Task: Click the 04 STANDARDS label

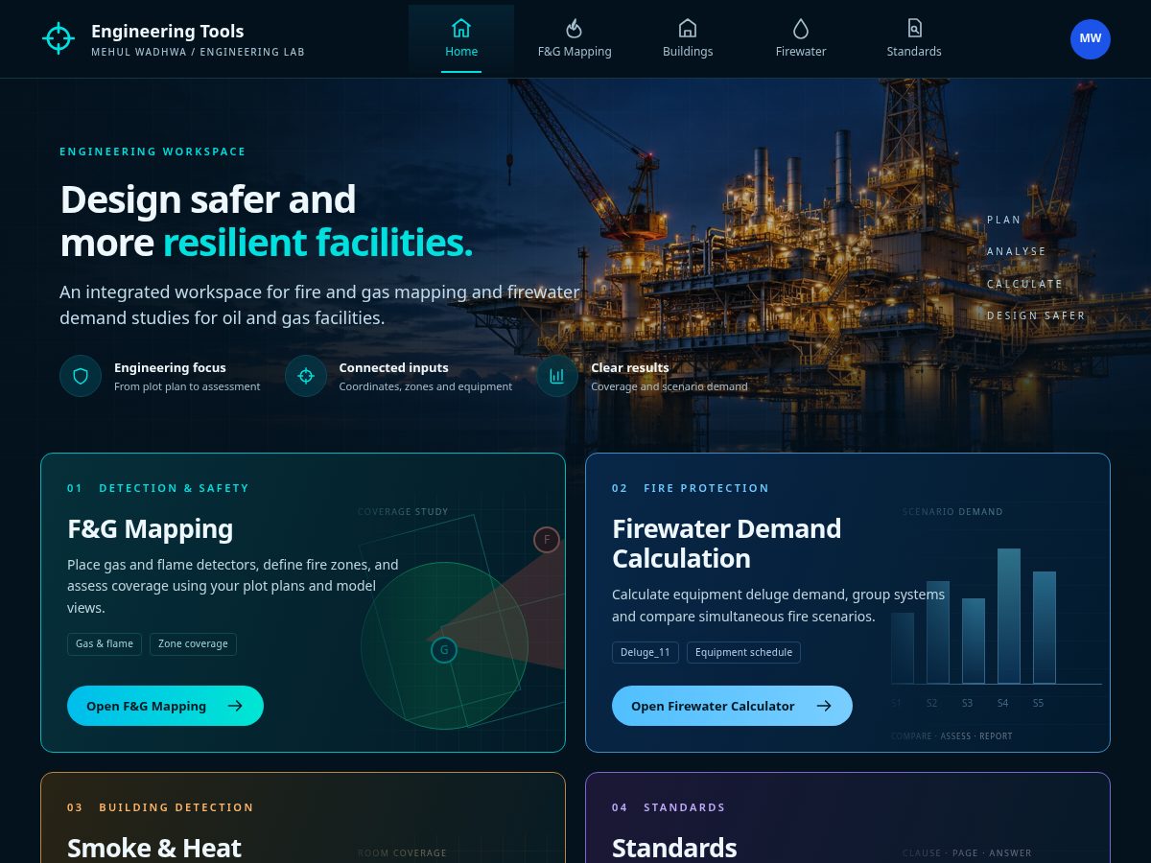Action: point(669,807)
